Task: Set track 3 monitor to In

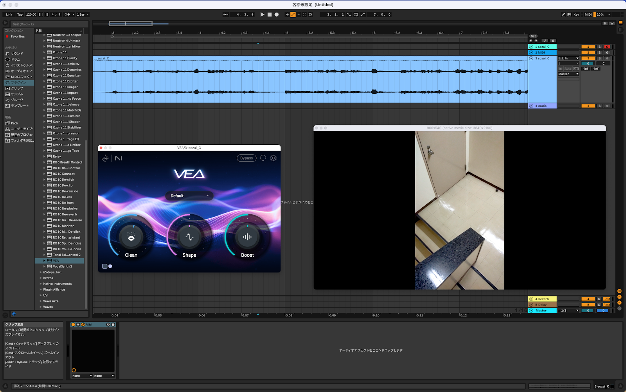Action: (x=560, y=69)
